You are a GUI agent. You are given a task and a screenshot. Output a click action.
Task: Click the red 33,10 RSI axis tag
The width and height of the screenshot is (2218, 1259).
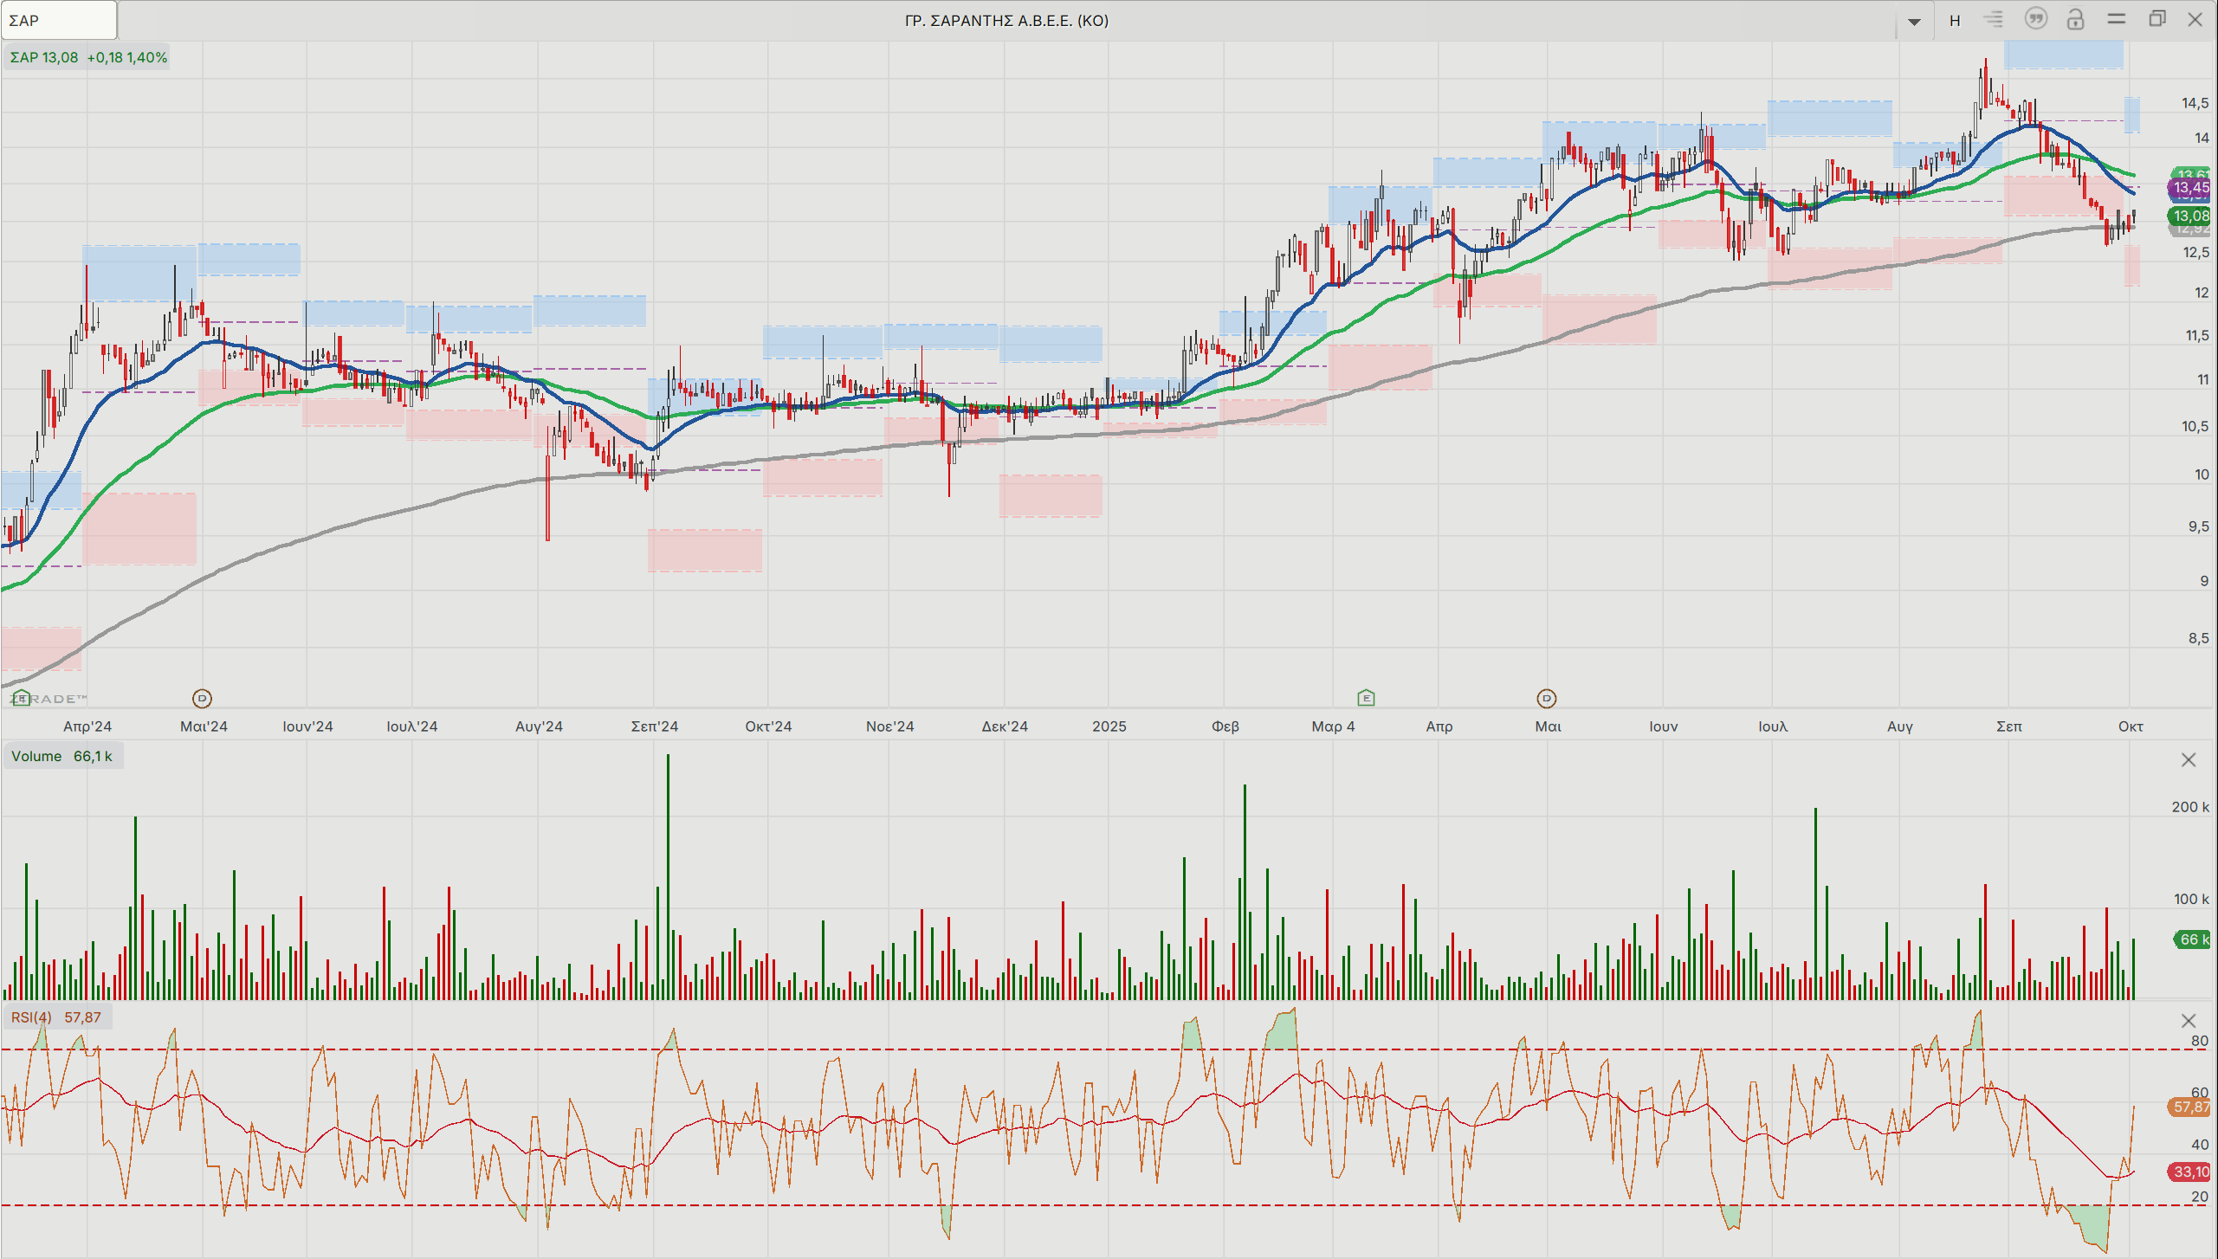(2190, 1172)
